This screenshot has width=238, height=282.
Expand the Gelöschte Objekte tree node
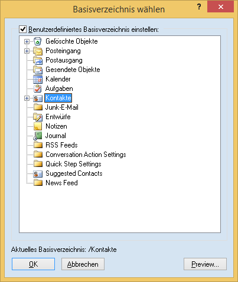pyautogui.click(x=27, y=41)
